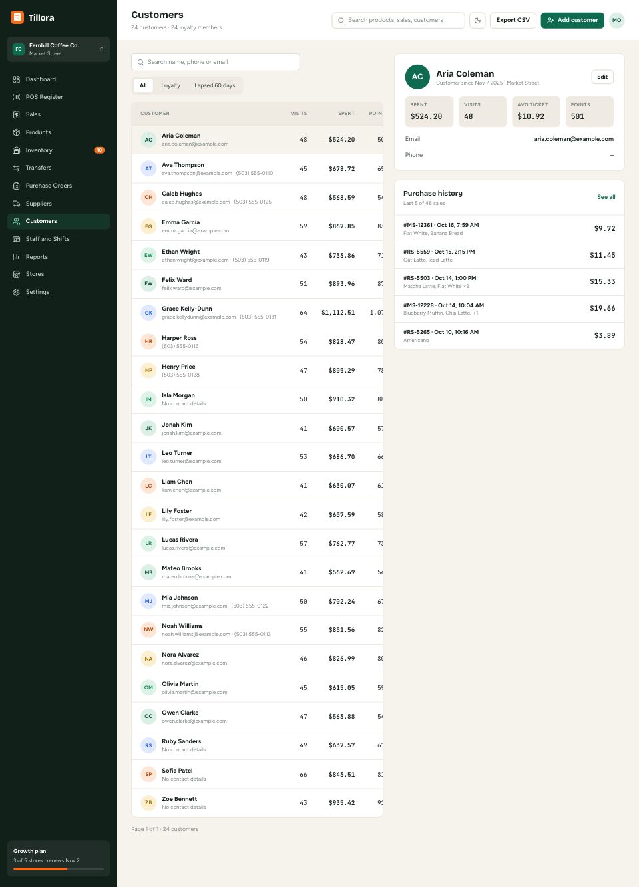Click aria.coleman@example.com in detail panel

(574, 139)
